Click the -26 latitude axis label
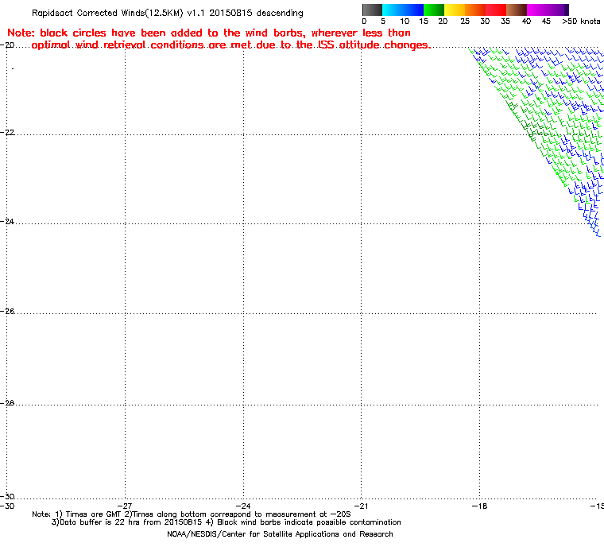Image resolution: width=604 pixels, height=547 pixels. (7, 311)
